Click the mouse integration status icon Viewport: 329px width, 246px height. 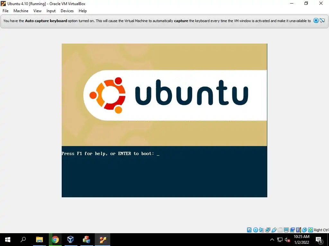point(305,230)
